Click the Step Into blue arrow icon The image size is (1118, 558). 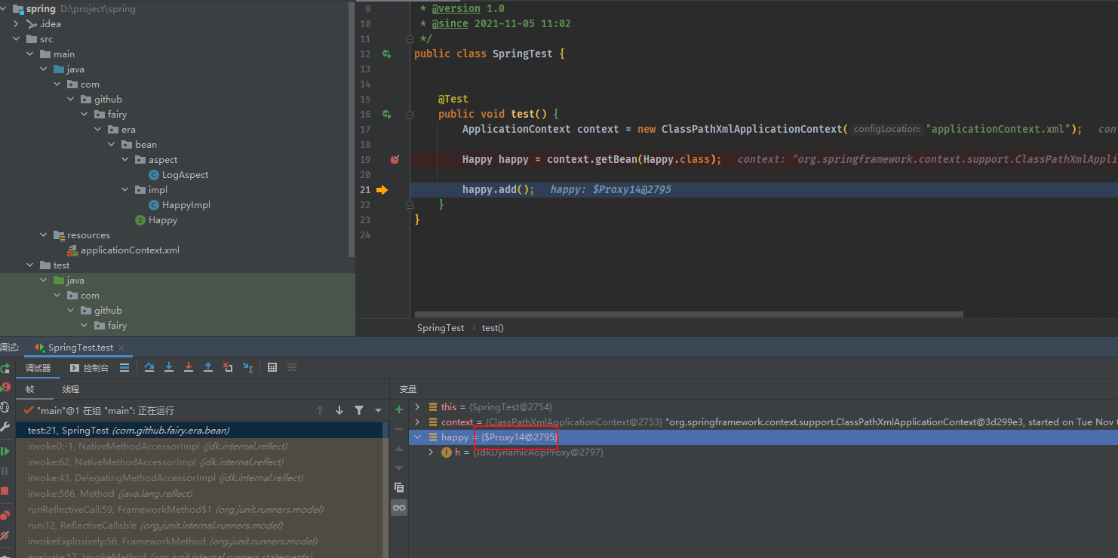point(169,367)
